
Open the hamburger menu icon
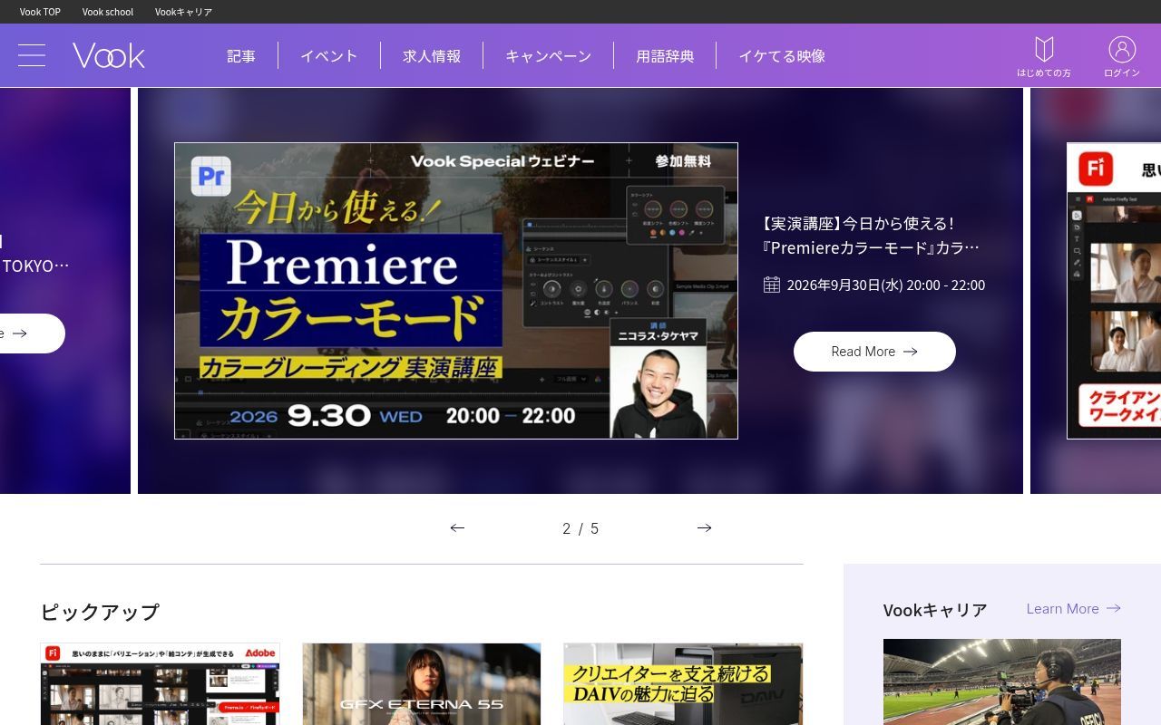click(x=32, y=55)
